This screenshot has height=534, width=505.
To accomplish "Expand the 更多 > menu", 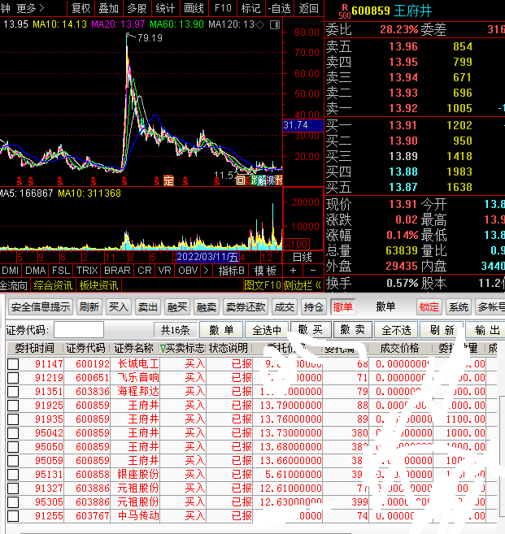I will click(31, 8).
